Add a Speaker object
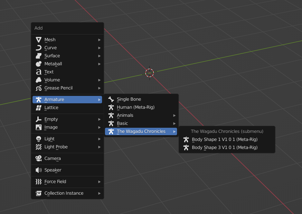Screen dimensions: 302x214 click(x=67, y=170)
